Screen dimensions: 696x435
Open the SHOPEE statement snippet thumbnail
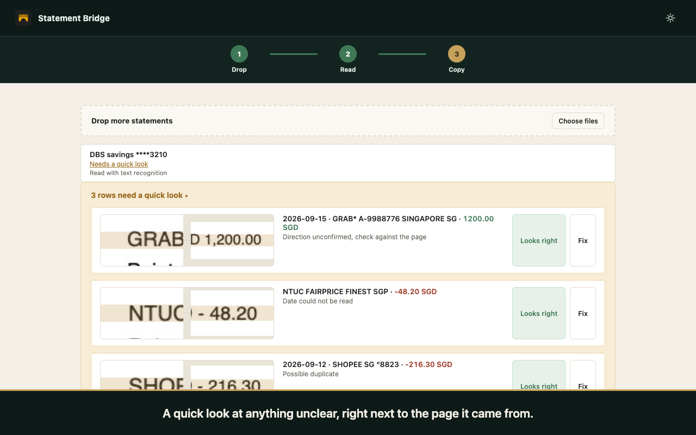(x=187, y=375)
